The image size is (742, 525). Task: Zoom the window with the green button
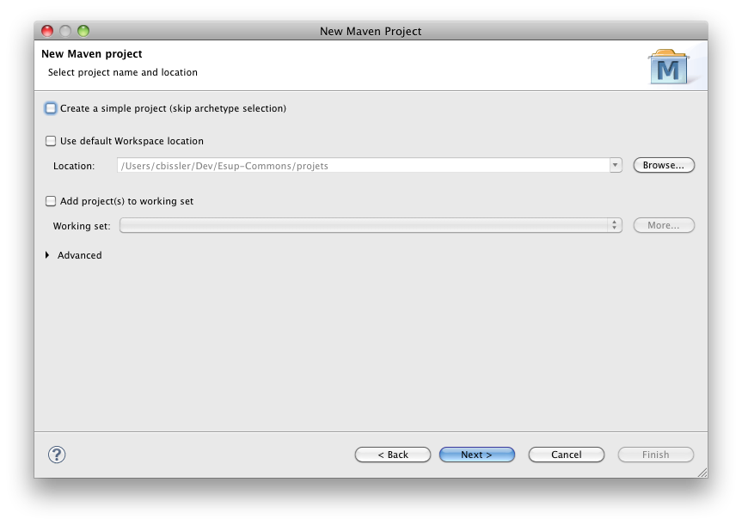coord(83,31)
